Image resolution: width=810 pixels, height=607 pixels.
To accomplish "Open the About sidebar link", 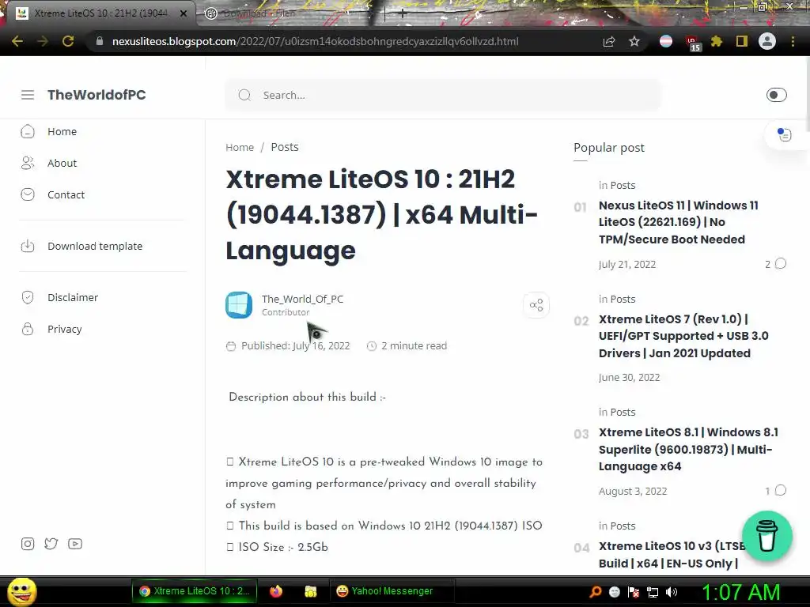I will pos(62,163).
